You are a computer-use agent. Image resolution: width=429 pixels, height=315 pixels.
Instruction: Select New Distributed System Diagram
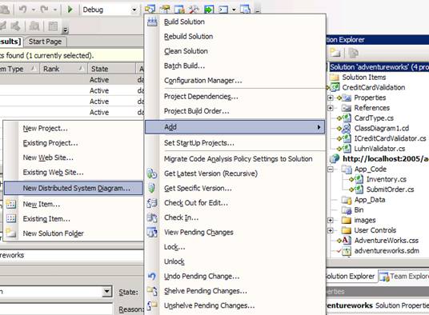(x=74, y=188)
